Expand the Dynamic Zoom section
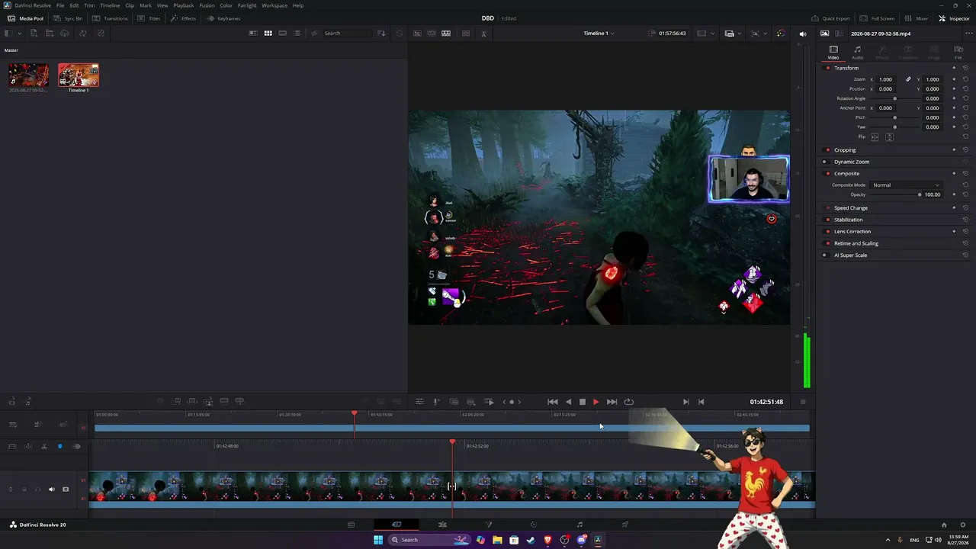The height and width of the screenshot is (549, 976). [x=852, y=162]
